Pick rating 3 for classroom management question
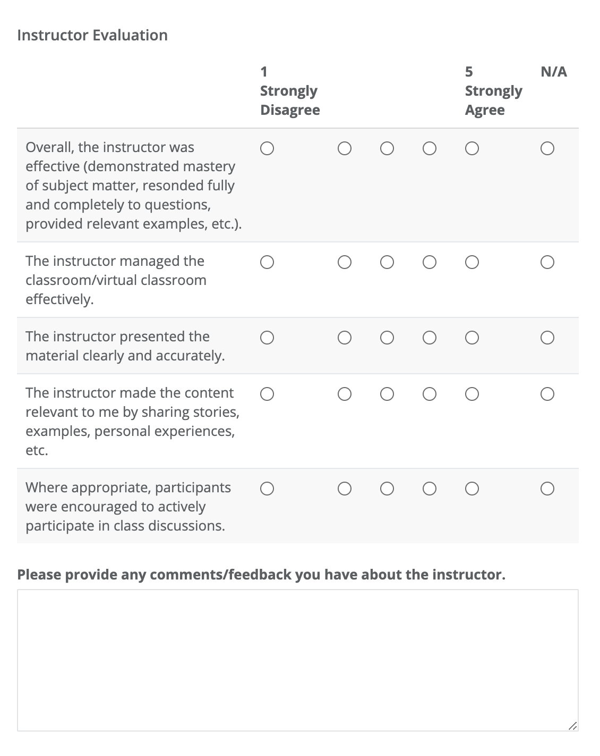600x756 pixels. tap(387, 261)
